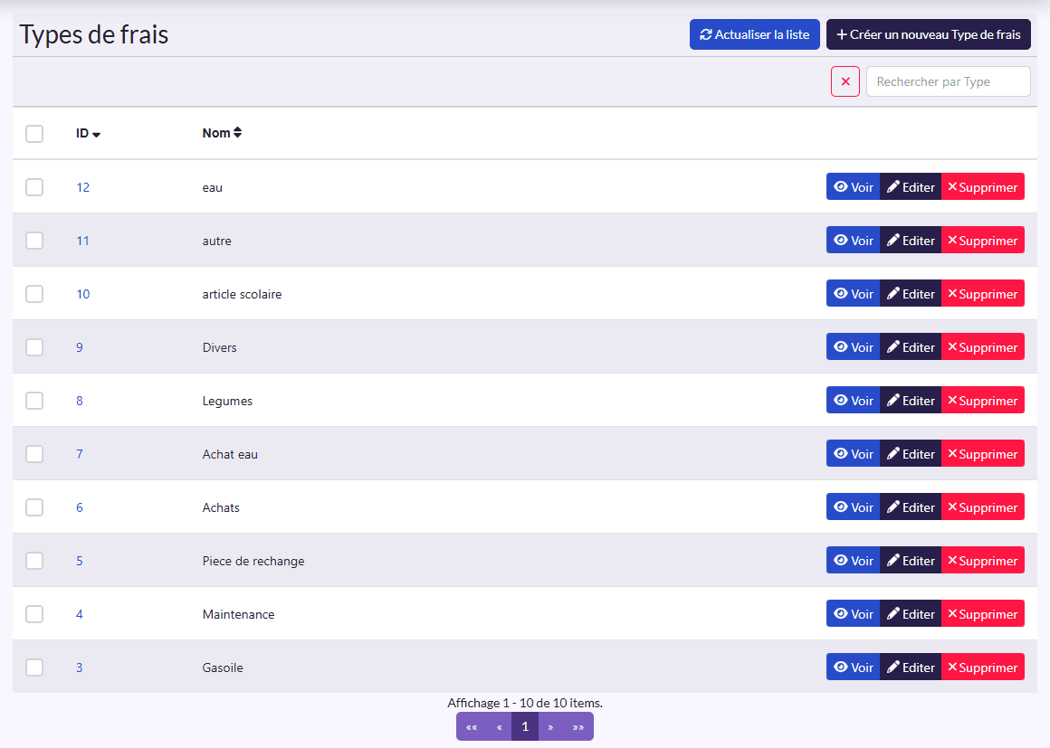This screenshot has width=1050, height=748.
Task: View the 'eau' entry
Action: coord(853,186)
